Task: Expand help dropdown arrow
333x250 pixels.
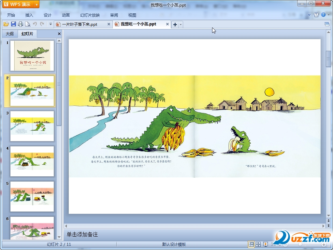Action: pos(328,15)
